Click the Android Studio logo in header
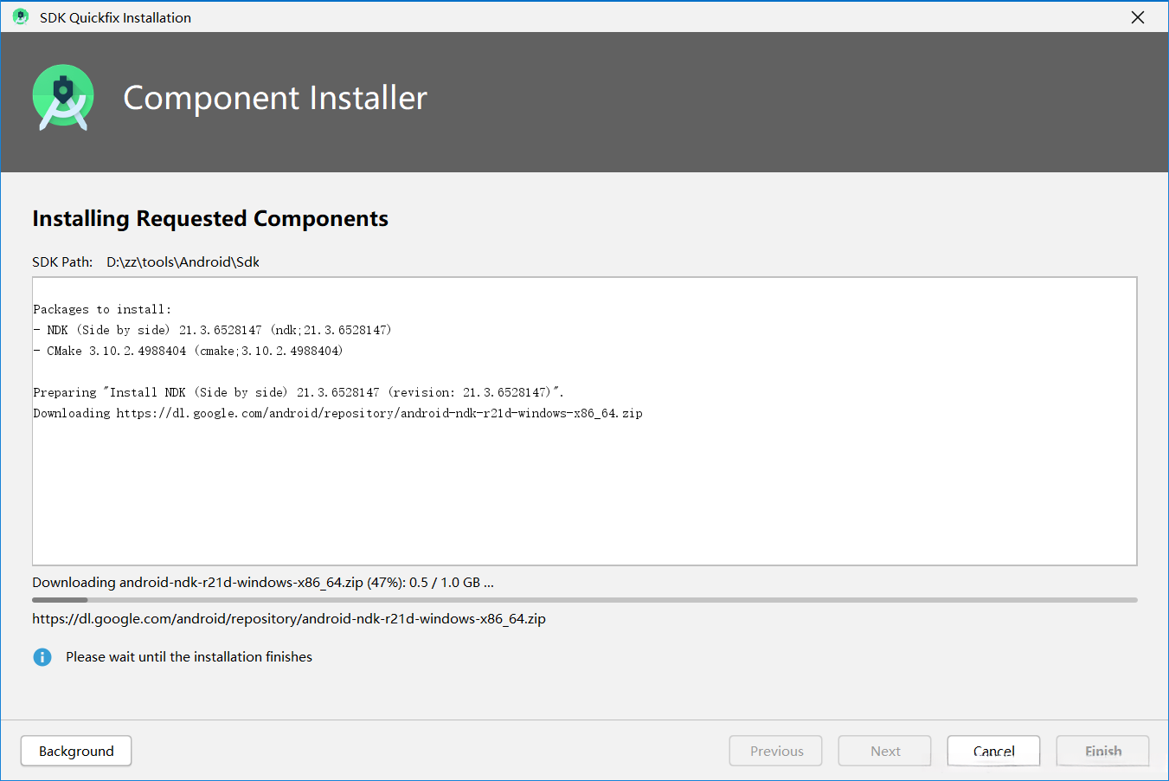The image size is (1169, 781). (x=63, y=98)
